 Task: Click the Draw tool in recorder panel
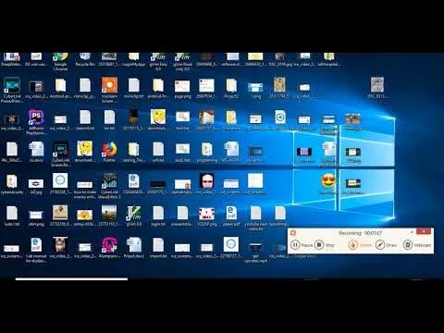coord(386,245)
